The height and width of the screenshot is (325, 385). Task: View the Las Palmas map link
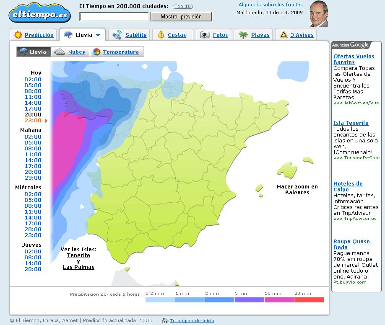(78, 267)
